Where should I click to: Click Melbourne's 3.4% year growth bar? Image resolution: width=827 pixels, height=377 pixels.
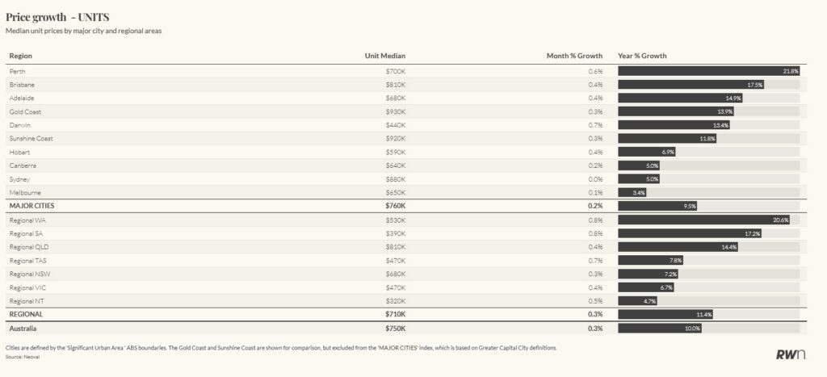click(x=632, y=193)
